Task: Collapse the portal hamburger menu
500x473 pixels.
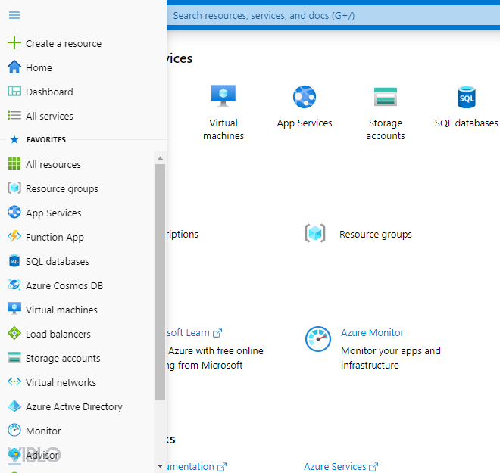Action: [14, 15]
